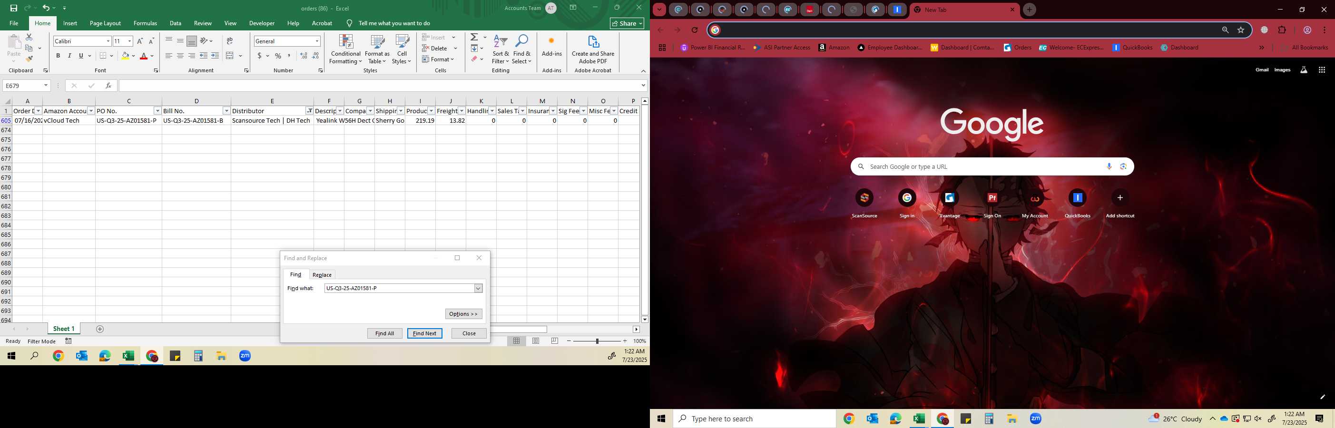Screen dimensions: 1335x428
Task: Click Center align icon in Excel
Action: pyautogui.click(x=180, y=56)
